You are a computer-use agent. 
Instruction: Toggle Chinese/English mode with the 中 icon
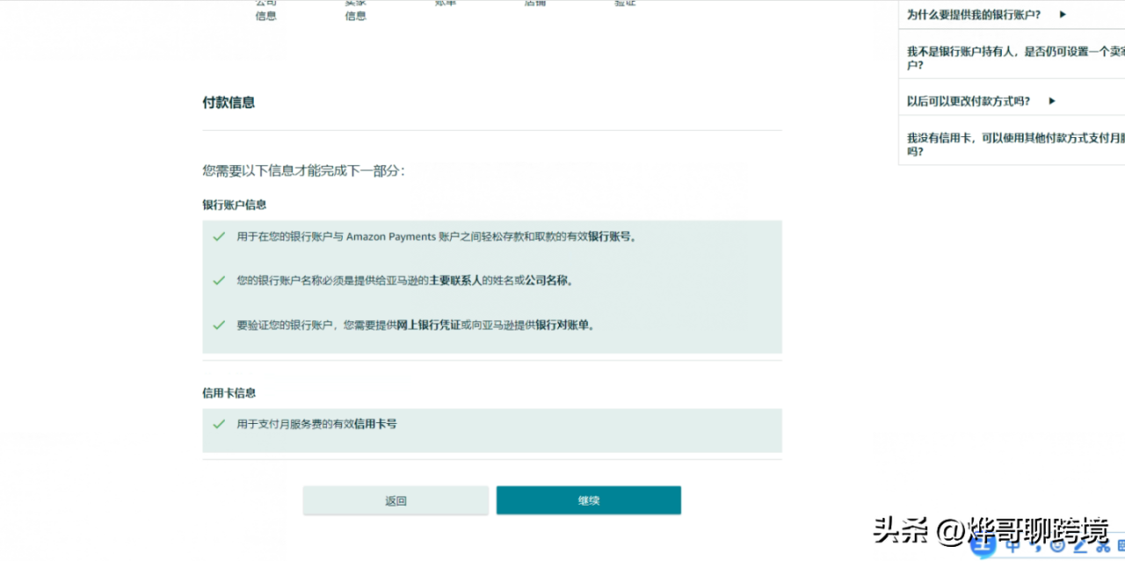point(1013,547)
